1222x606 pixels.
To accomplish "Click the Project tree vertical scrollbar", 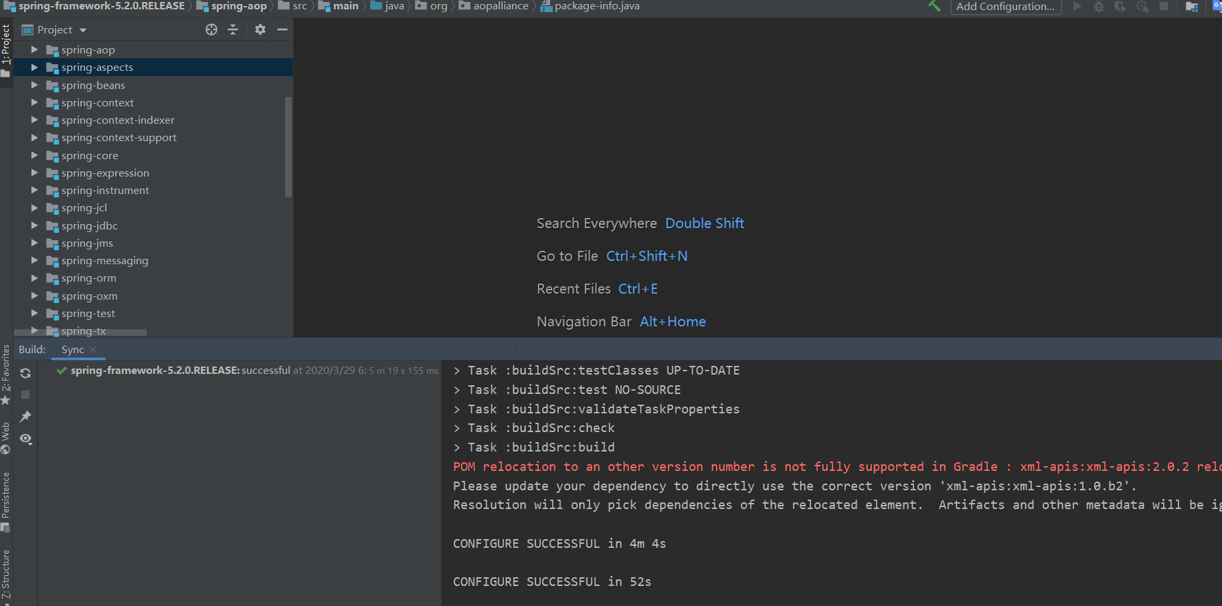I will tap(288, 147).
